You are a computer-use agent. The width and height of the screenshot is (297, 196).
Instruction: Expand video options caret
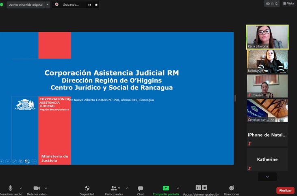(46, 188)
